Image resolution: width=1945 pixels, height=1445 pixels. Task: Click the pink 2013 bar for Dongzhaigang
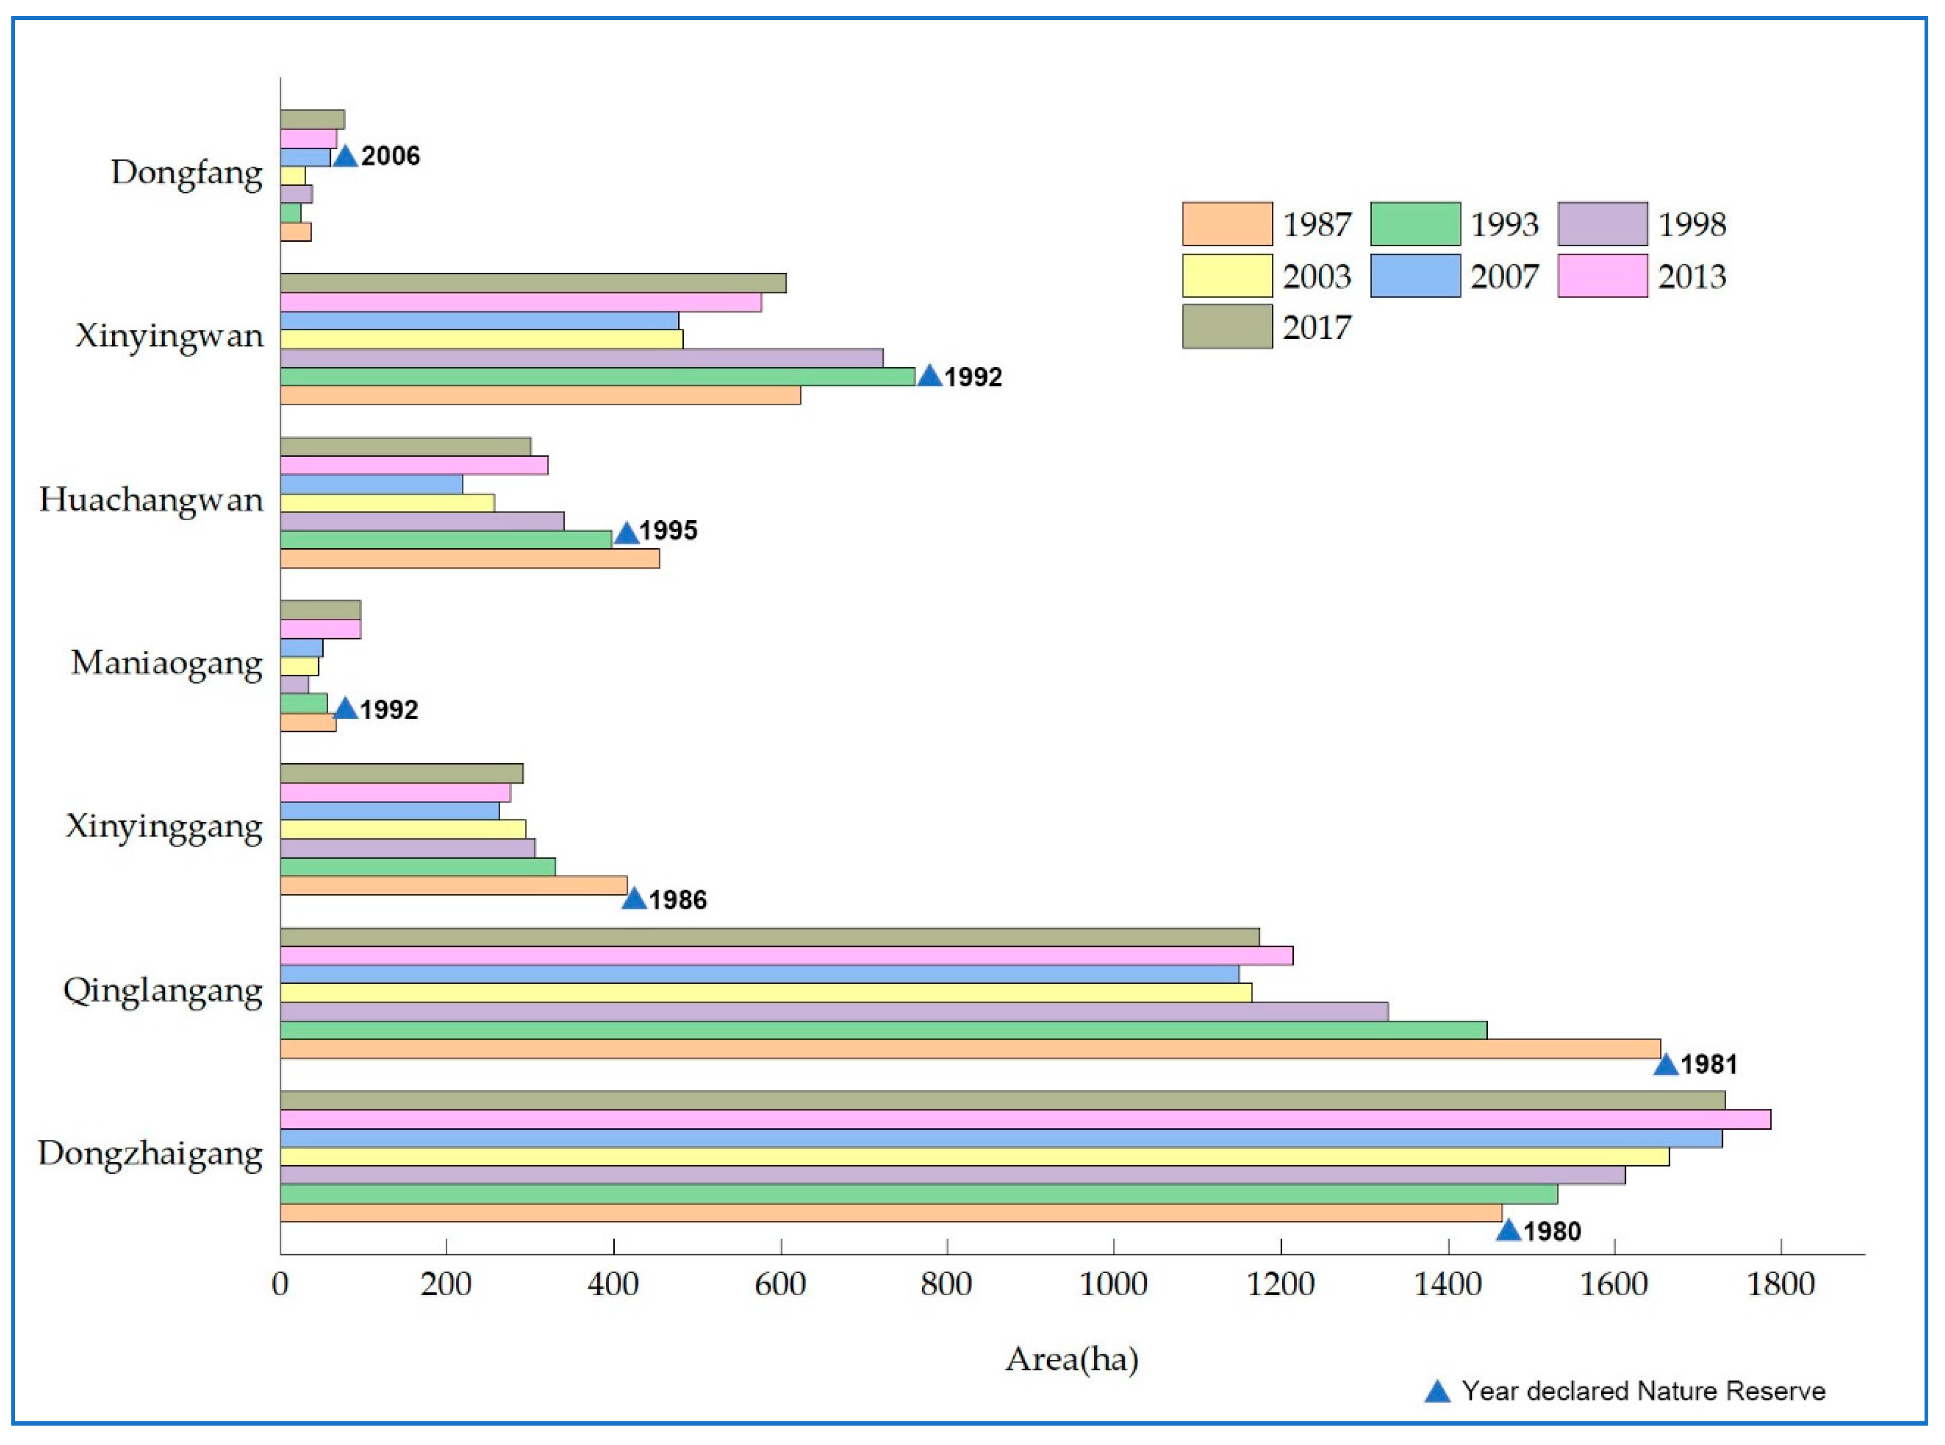[1023, 1119]
